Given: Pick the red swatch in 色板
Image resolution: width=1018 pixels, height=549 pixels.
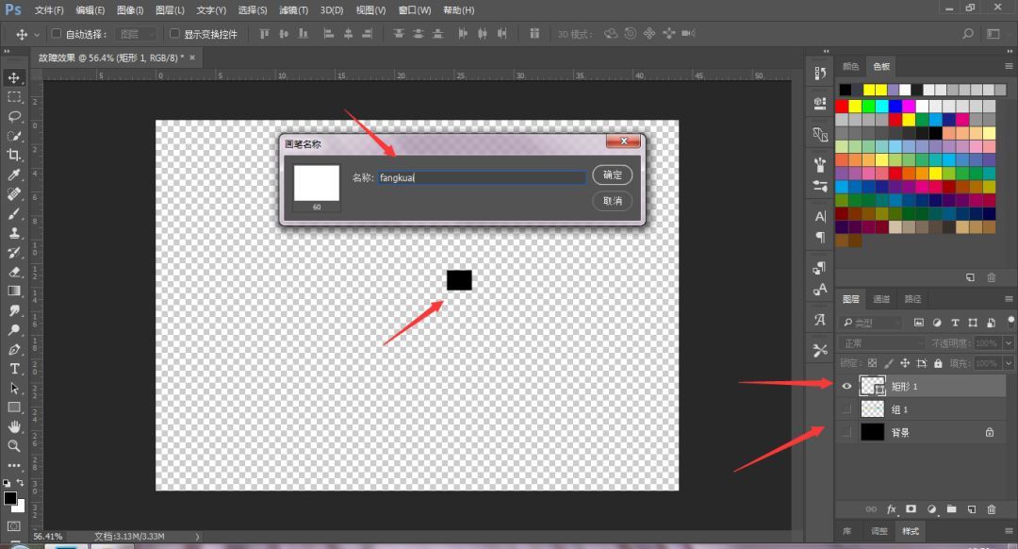Looking at the screenshot, I should (842, 106).
